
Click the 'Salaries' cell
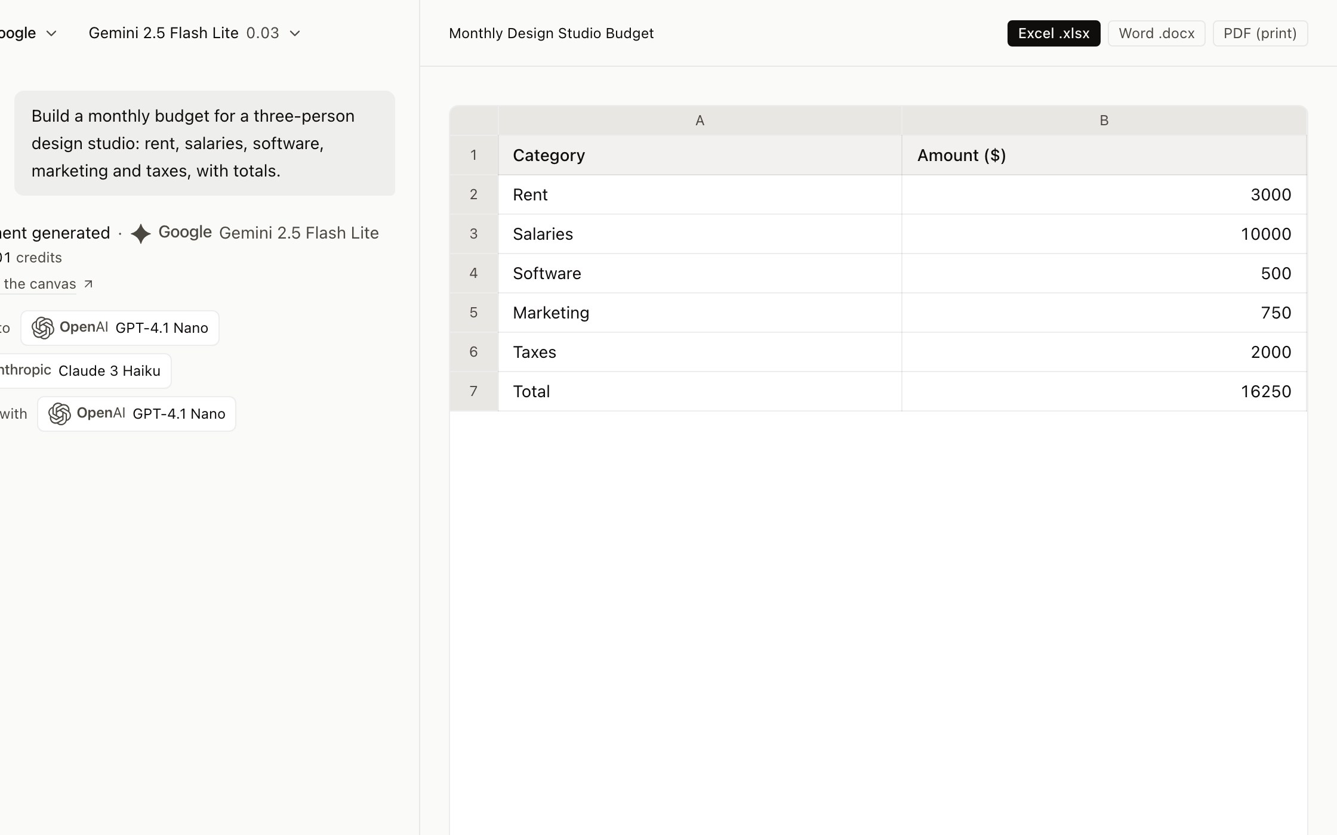[700, 234]
